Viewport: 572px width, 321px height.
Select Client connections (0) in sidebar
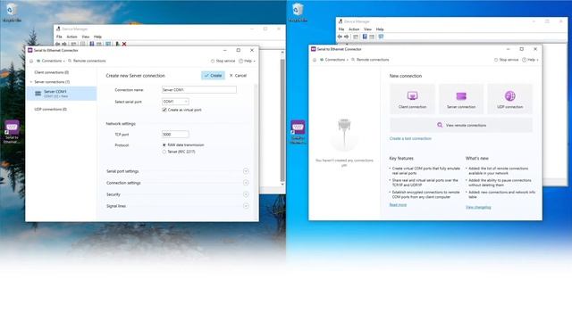pos(52,72)
